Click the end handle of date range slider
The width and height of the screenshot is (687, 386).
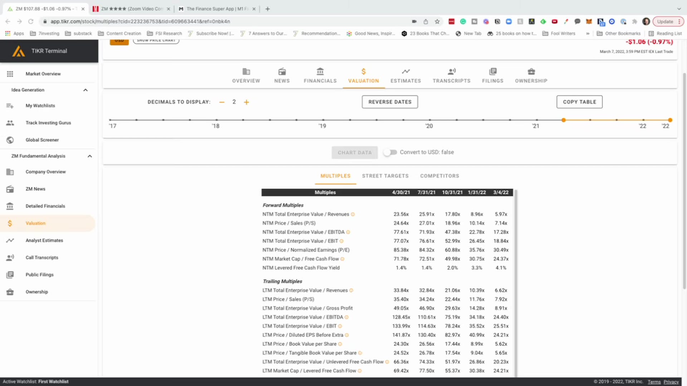point(670,120)
